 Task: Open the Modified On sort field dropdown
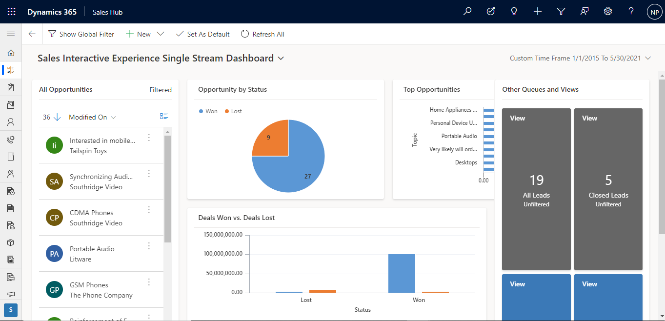coord(93,117)
